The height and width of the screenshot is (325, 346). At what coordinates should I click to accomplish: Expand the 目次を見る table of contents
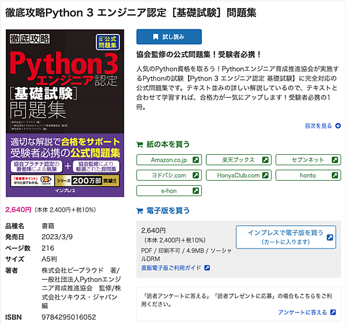click(318, 125)
